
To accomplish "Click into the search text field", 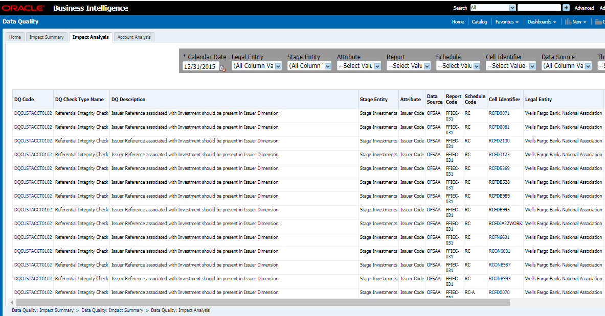I will (x=539, y=8).
